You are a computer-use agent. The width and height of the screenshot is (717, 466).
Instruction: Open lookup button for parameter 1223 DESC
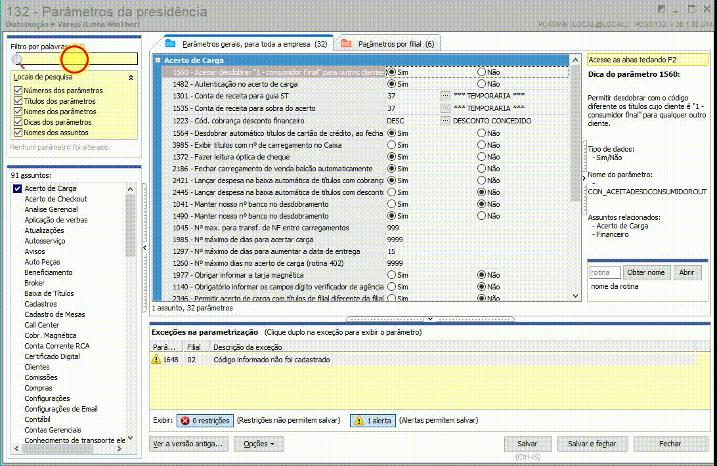pos(445,121)
